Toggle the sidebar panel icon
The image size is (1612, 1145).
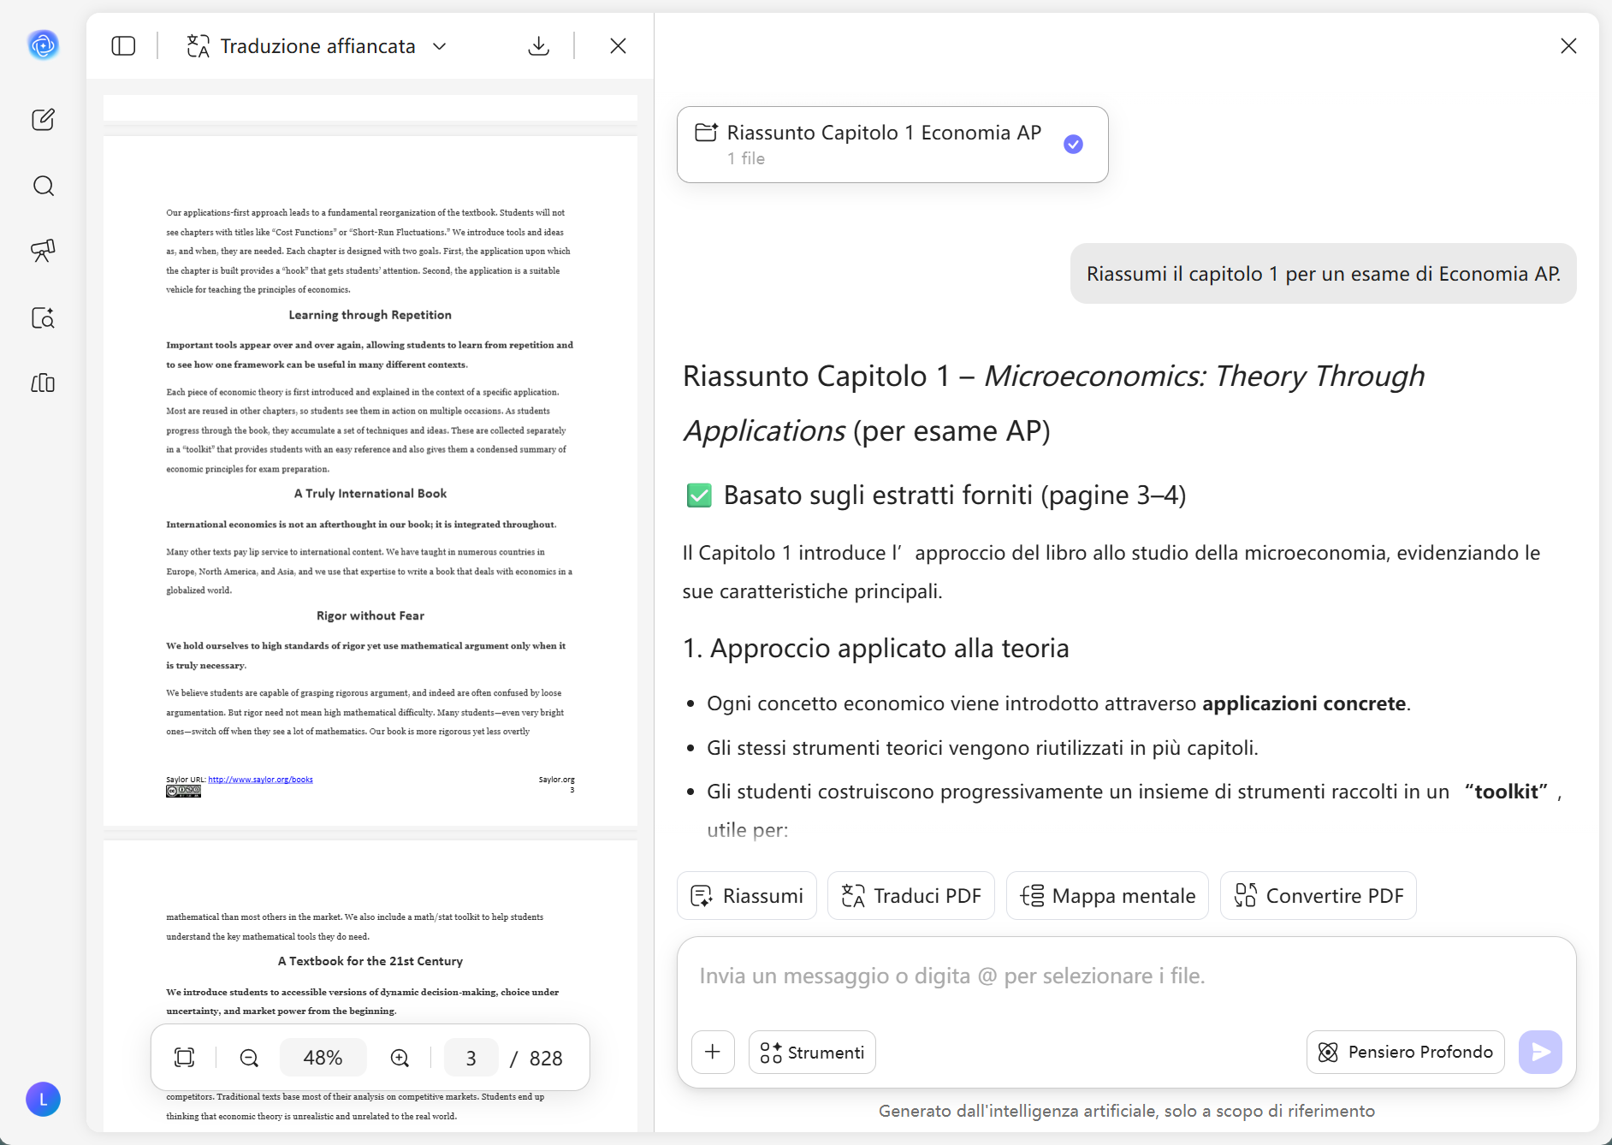(x=123, y=46)
